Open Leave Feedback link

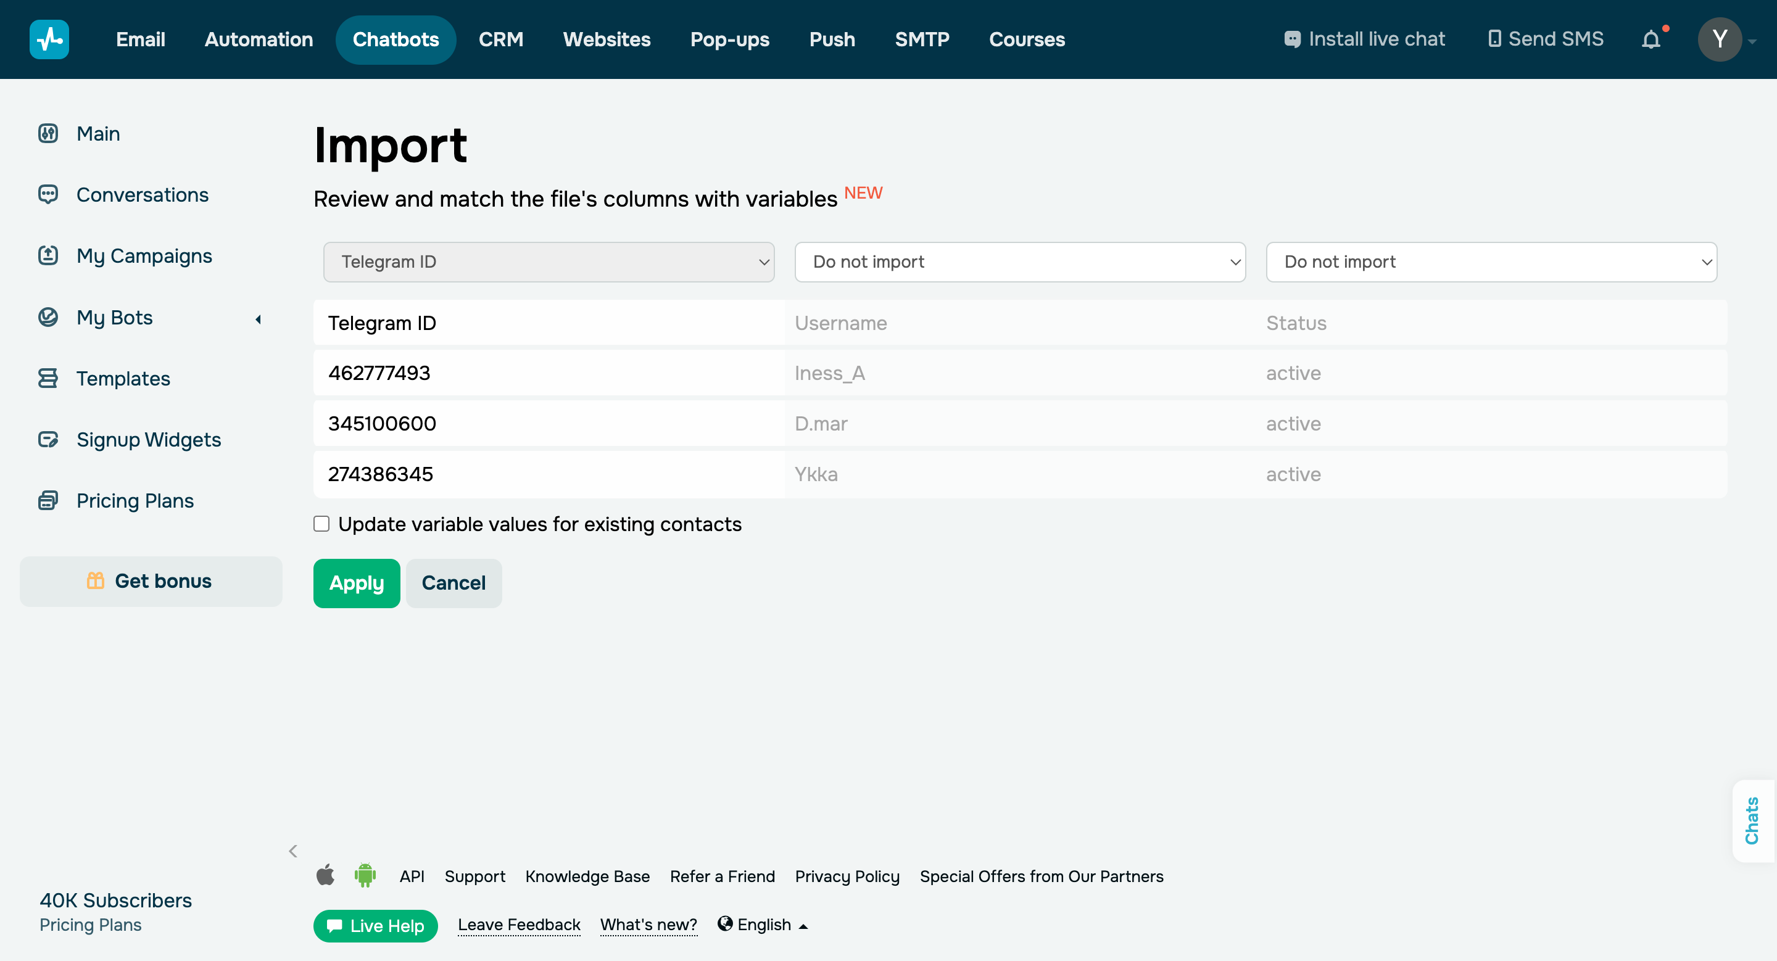click(519, 925)
